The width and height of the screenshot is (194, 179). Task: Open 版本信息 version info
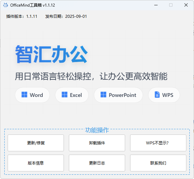[36, 163]
